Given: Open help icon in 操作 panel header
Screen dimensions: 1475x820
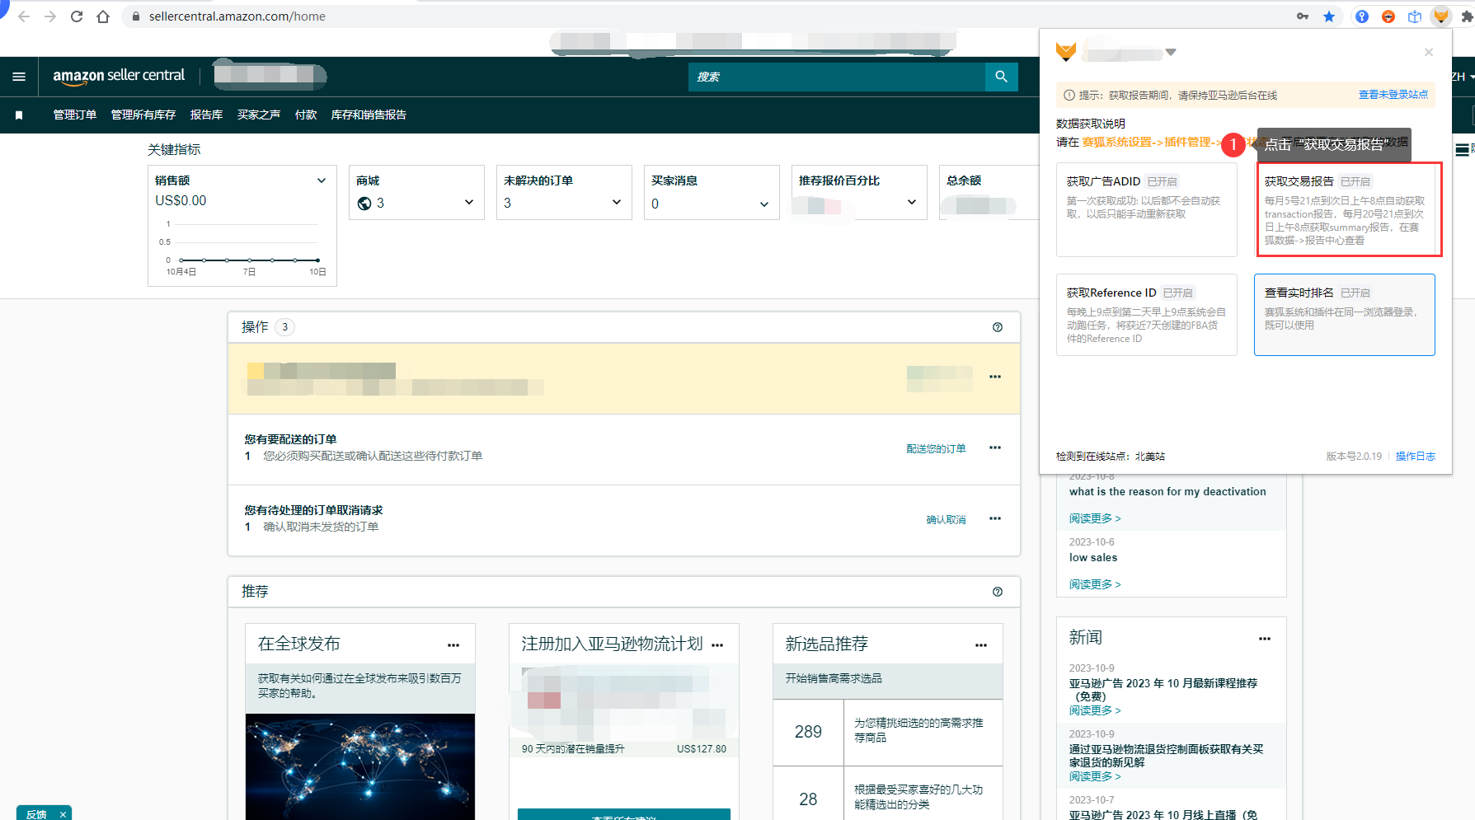Looking at the screenshot, I should tap(997, 327).
